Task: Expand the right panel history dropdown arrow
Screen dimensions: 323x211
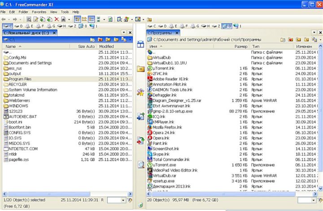Action: pos(319,39)
